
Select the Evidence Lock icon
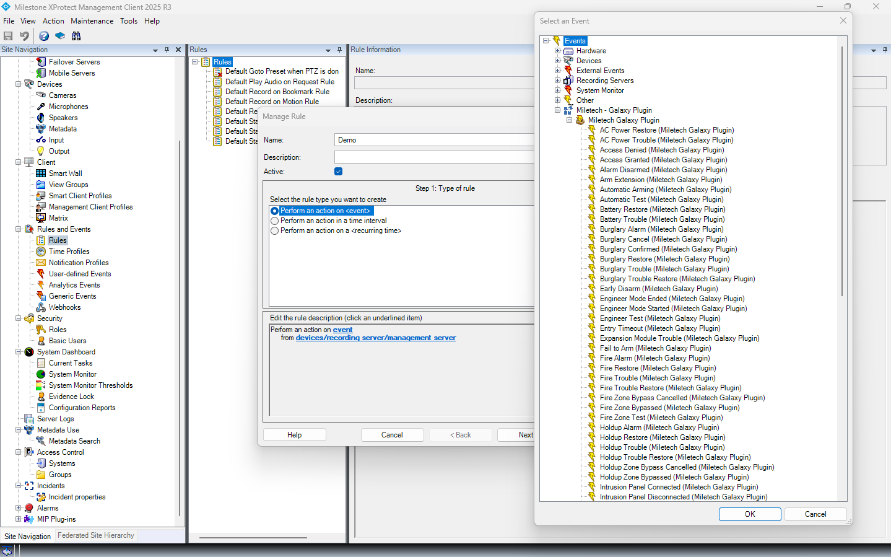coord(41,397)
